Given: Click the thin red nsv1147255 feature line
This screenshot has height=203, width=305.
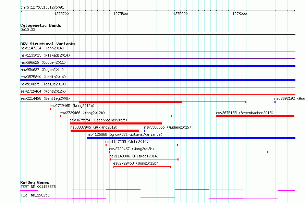Looking at the screenshot, I should point(142,145).
